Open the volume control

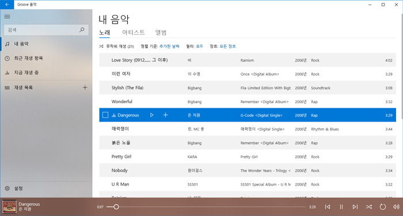[396, 207]
